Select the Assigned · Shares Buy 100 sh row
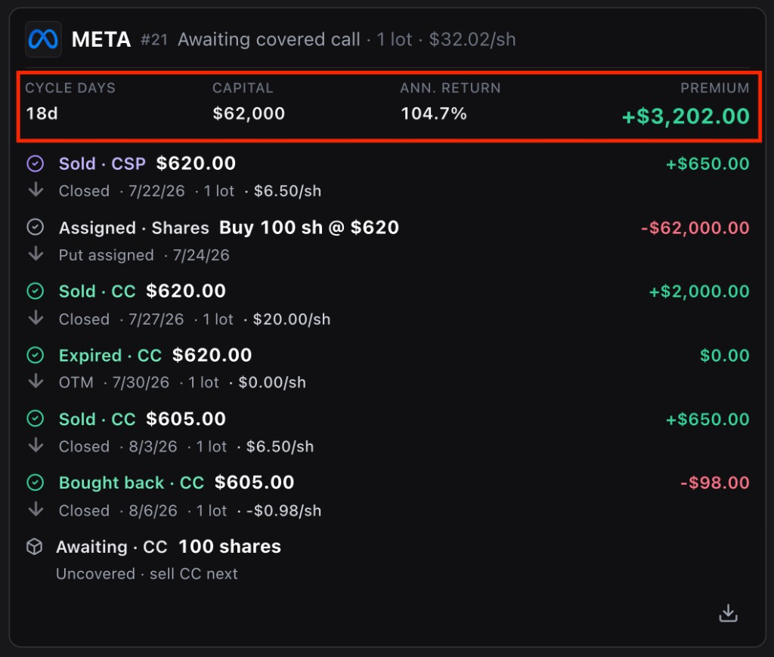Viewport: 774px width, 657px height. tap(388, 241)
